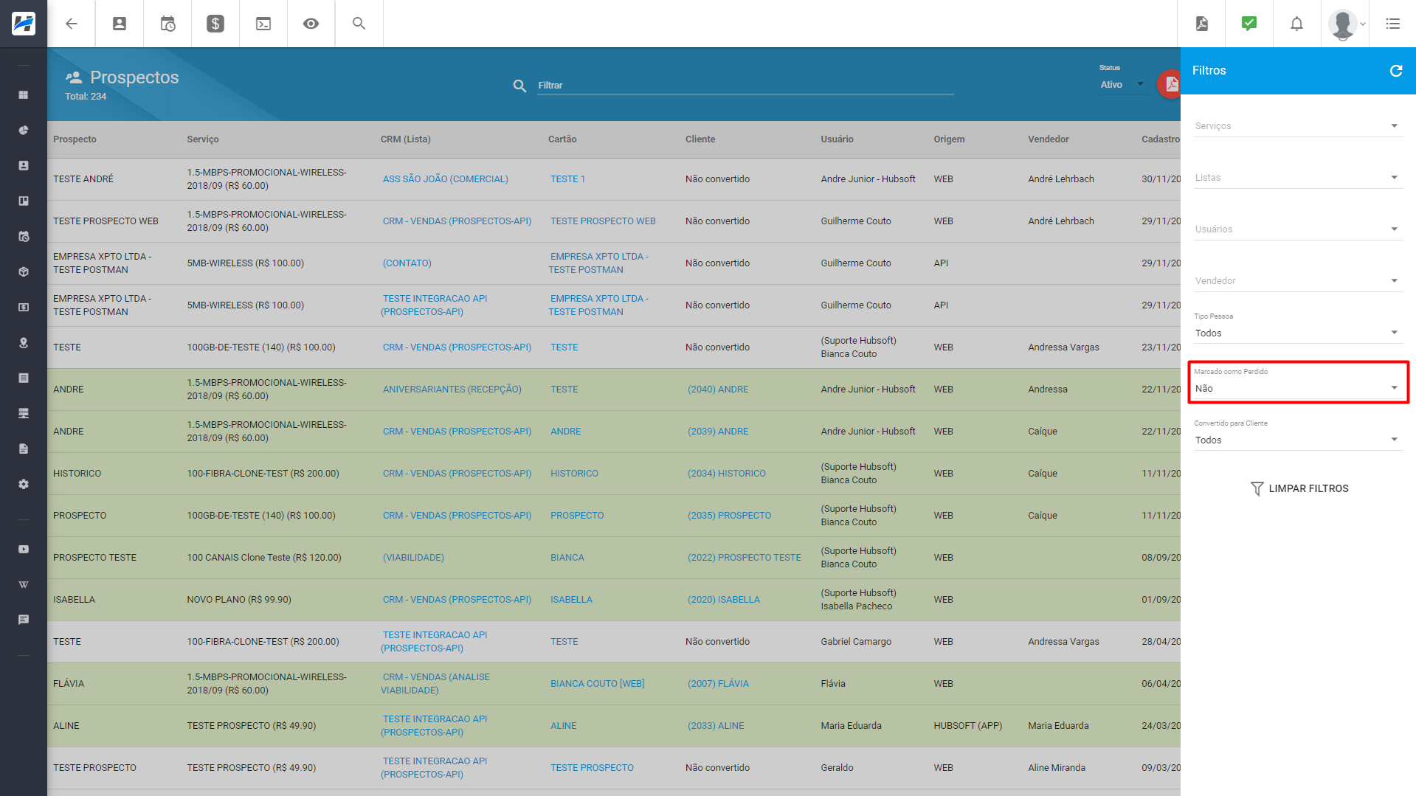Open the TESTE 1 card link
This screenshot has height=796, width=1416.
click(567, 179)
